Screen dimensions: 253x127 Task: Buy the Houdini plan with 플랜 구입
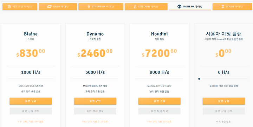pyautogui.click(x=159, y=101)
